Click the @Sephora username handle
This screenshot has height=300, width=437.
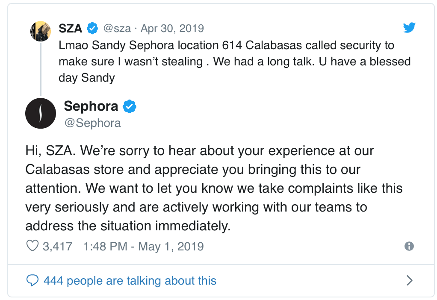pyautogui.click(x=92, y=123)
